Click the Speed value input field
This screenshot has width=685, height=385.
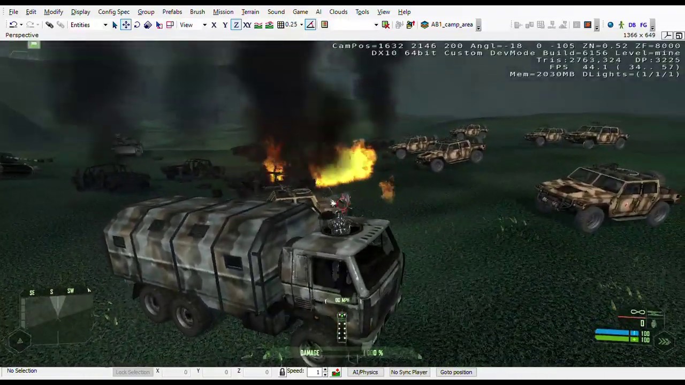(315, 372)
